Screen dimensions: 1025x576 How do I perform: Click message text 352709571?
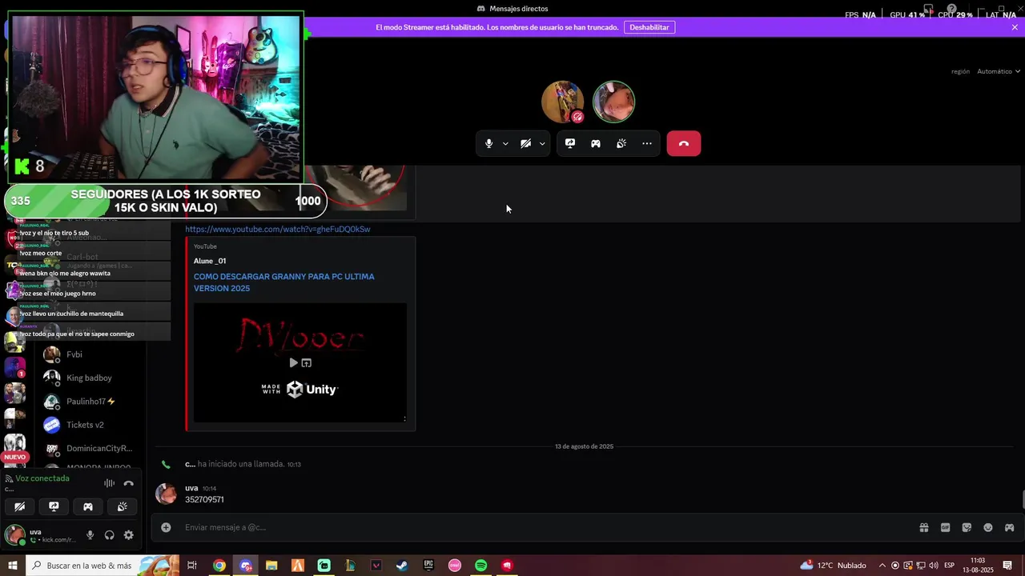coord(204,500)
